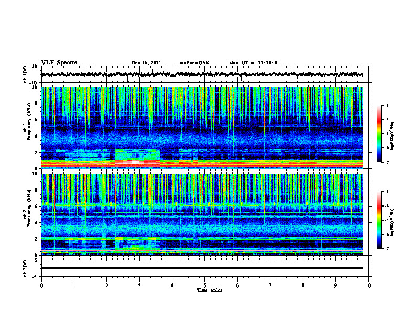Click the "ch.1(V)" waveform axis label

25,74
